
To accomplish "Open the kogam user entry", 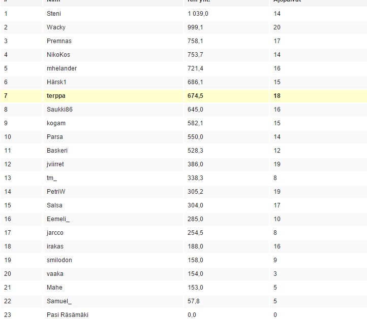I will (x=56, y=123).
